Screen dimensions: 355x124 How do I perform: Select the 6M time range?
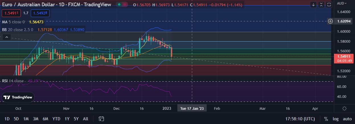point(45,119)
